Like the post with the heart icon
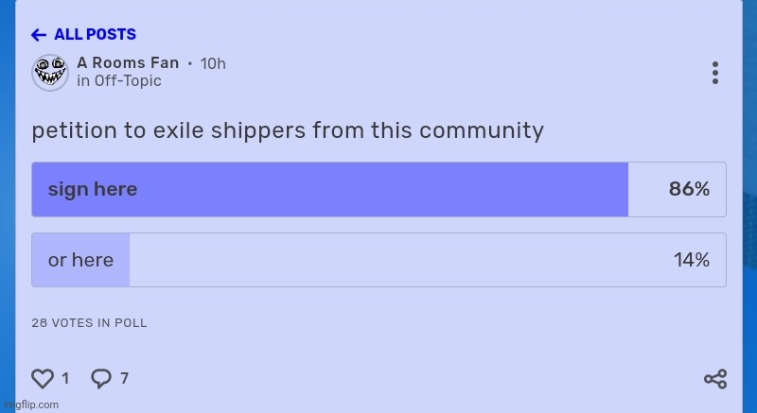This screenshot has height=413, width=757. [x=43, y=379]
